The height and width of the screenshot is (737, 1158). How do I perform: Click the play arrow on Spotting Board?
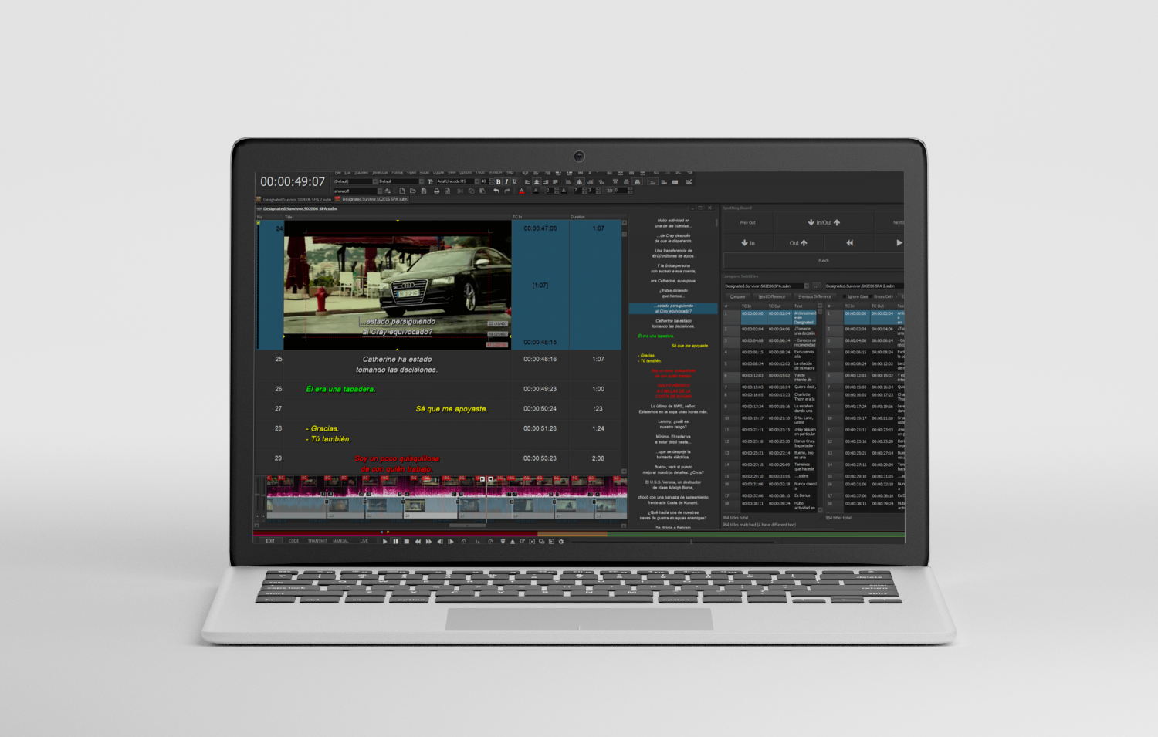coord(899,243)
